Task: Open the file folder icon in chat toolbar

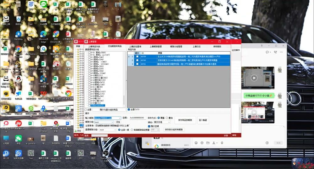Action: click(208, 143)
